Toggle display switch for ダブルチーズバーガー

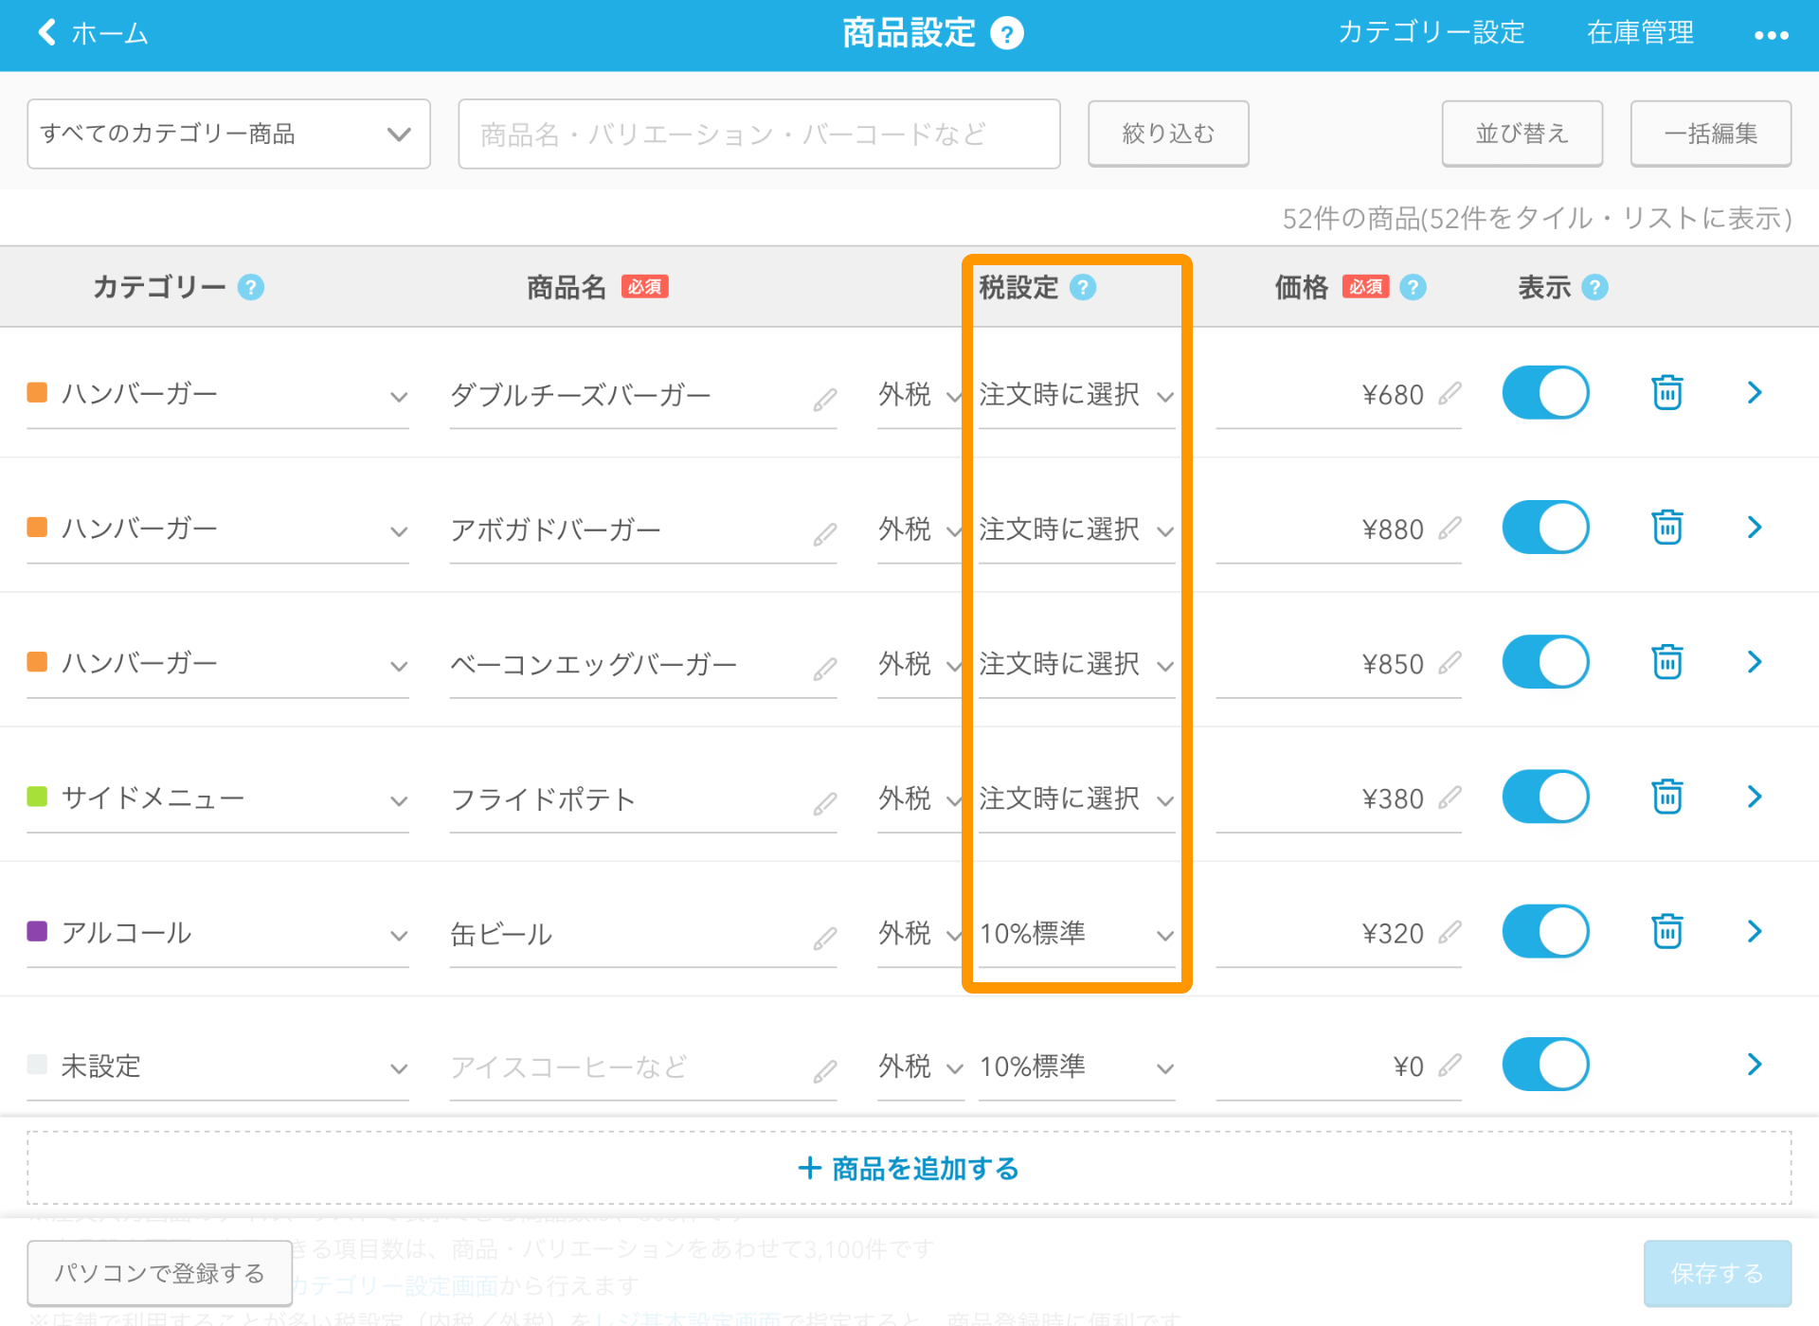point(1545,392)
